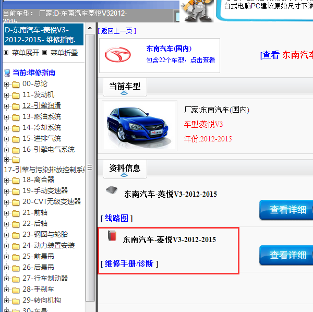Click the folder icon for 28-手刹车
This screenshot has width=313, height=312.
[x=16, y=290]
